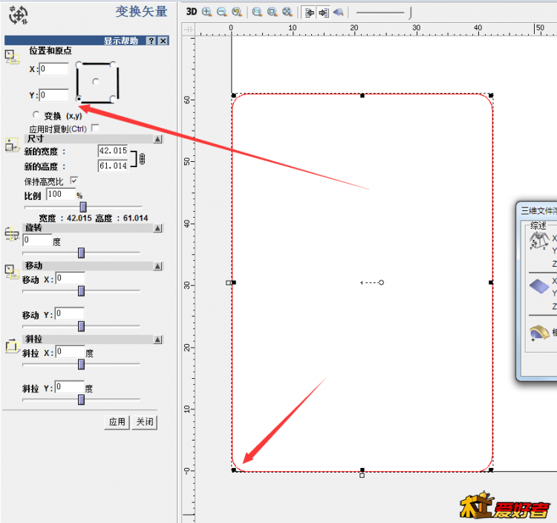The width and height of the screenshot is (557, 523).
Task: Click the Show Help label in the header bar
Action: pos(120,41)
